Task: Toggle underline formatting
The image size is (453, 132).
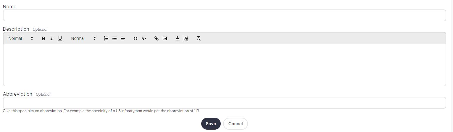Action: [x=60, y=38]
